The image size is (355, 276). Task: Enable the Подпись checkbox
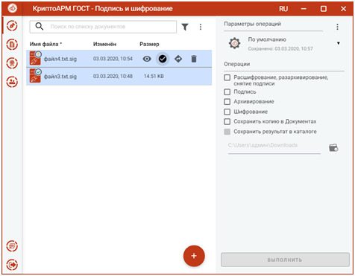(227, 92)
